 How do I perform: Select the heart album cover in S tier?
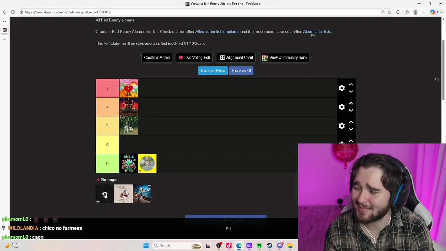pyautogui.click(x=129, y=88)
